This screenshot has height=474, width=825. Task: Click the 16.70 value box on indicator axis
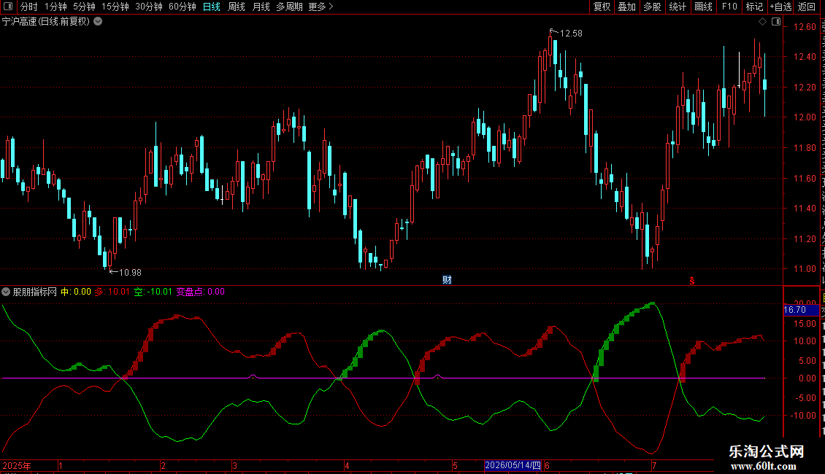pyautogui.click(x=800, y=310)
